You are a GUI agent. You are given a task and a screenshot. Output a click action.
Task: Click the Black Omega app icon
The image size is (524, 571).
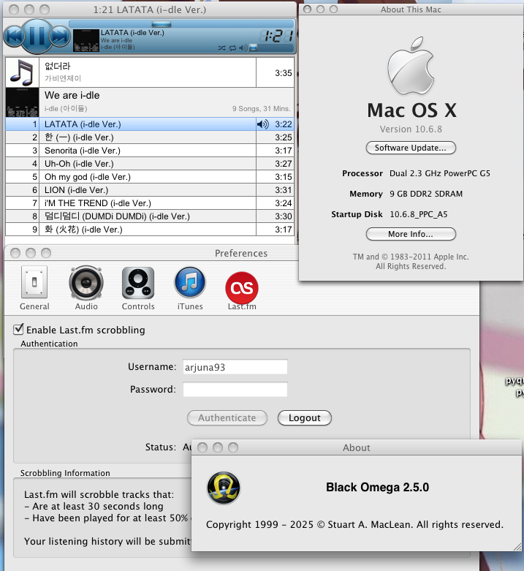click(224, 488)
